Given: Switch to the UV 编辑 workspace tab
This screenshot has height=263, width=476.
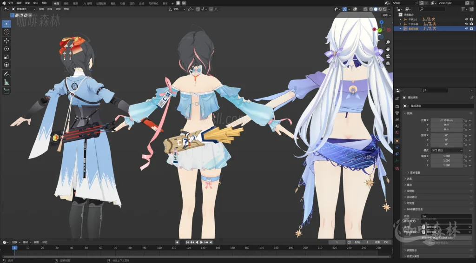Looking at the screenshot, I should point(87,3).
